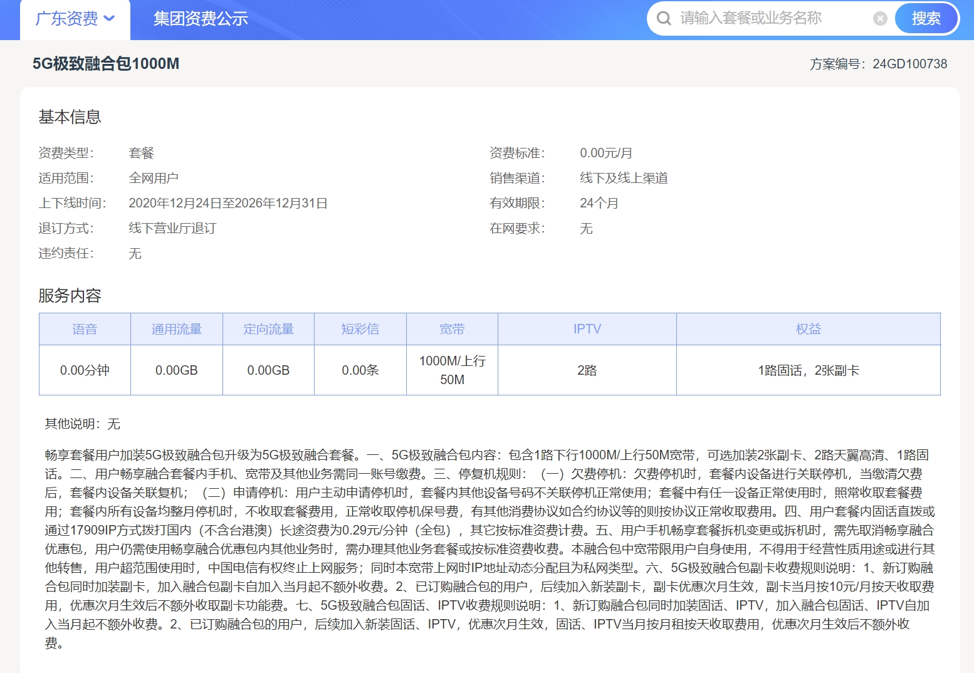The image size is (974, 673).
Task: Click the magnifier icon in search box
Action: (664, 18)
